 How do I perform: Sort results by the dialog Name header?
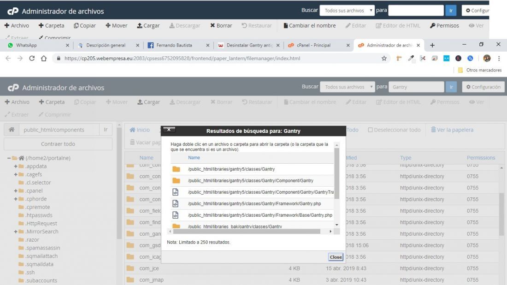(194, 158)
